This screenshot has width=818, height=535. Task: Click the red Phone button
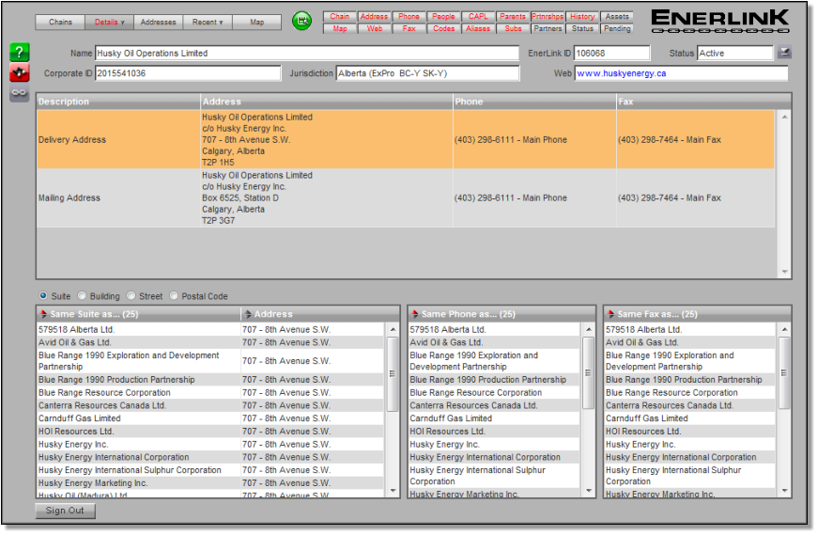[409, 16]
